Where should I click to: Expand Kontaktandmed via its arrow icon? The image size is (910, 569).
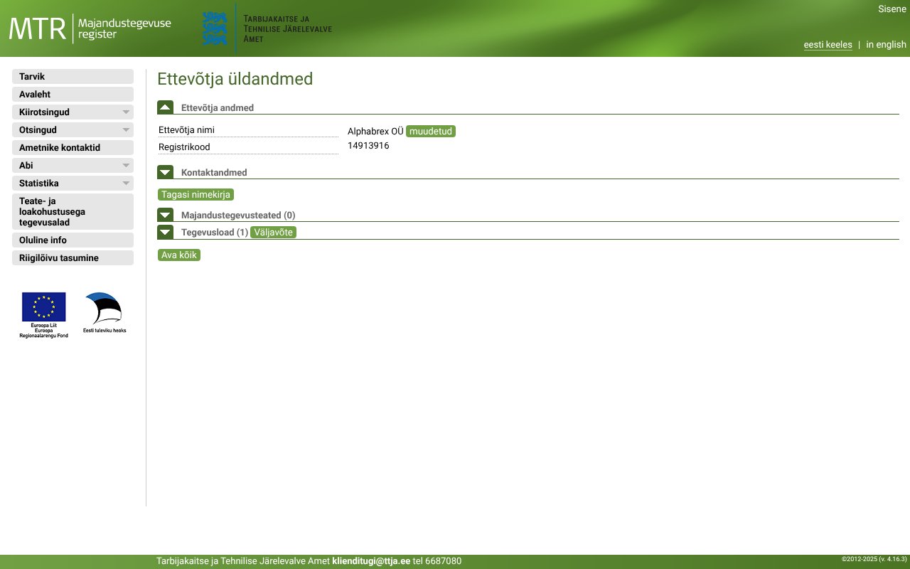click(165, 172)
